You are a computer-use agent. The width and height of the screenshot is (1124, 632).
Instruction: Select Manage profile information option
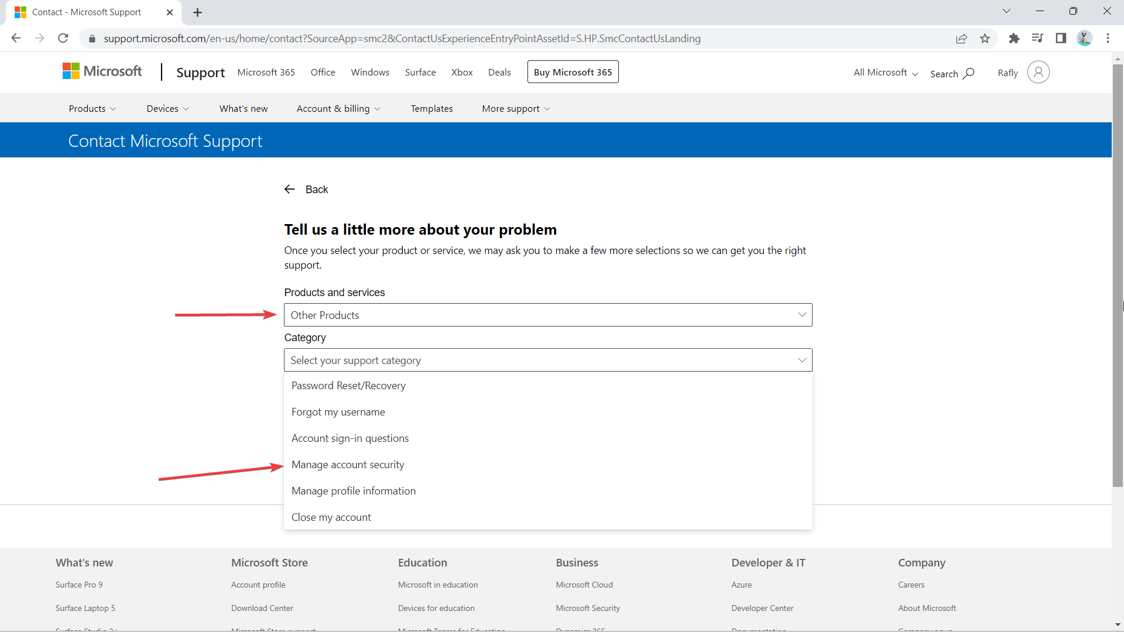(548, 491)
